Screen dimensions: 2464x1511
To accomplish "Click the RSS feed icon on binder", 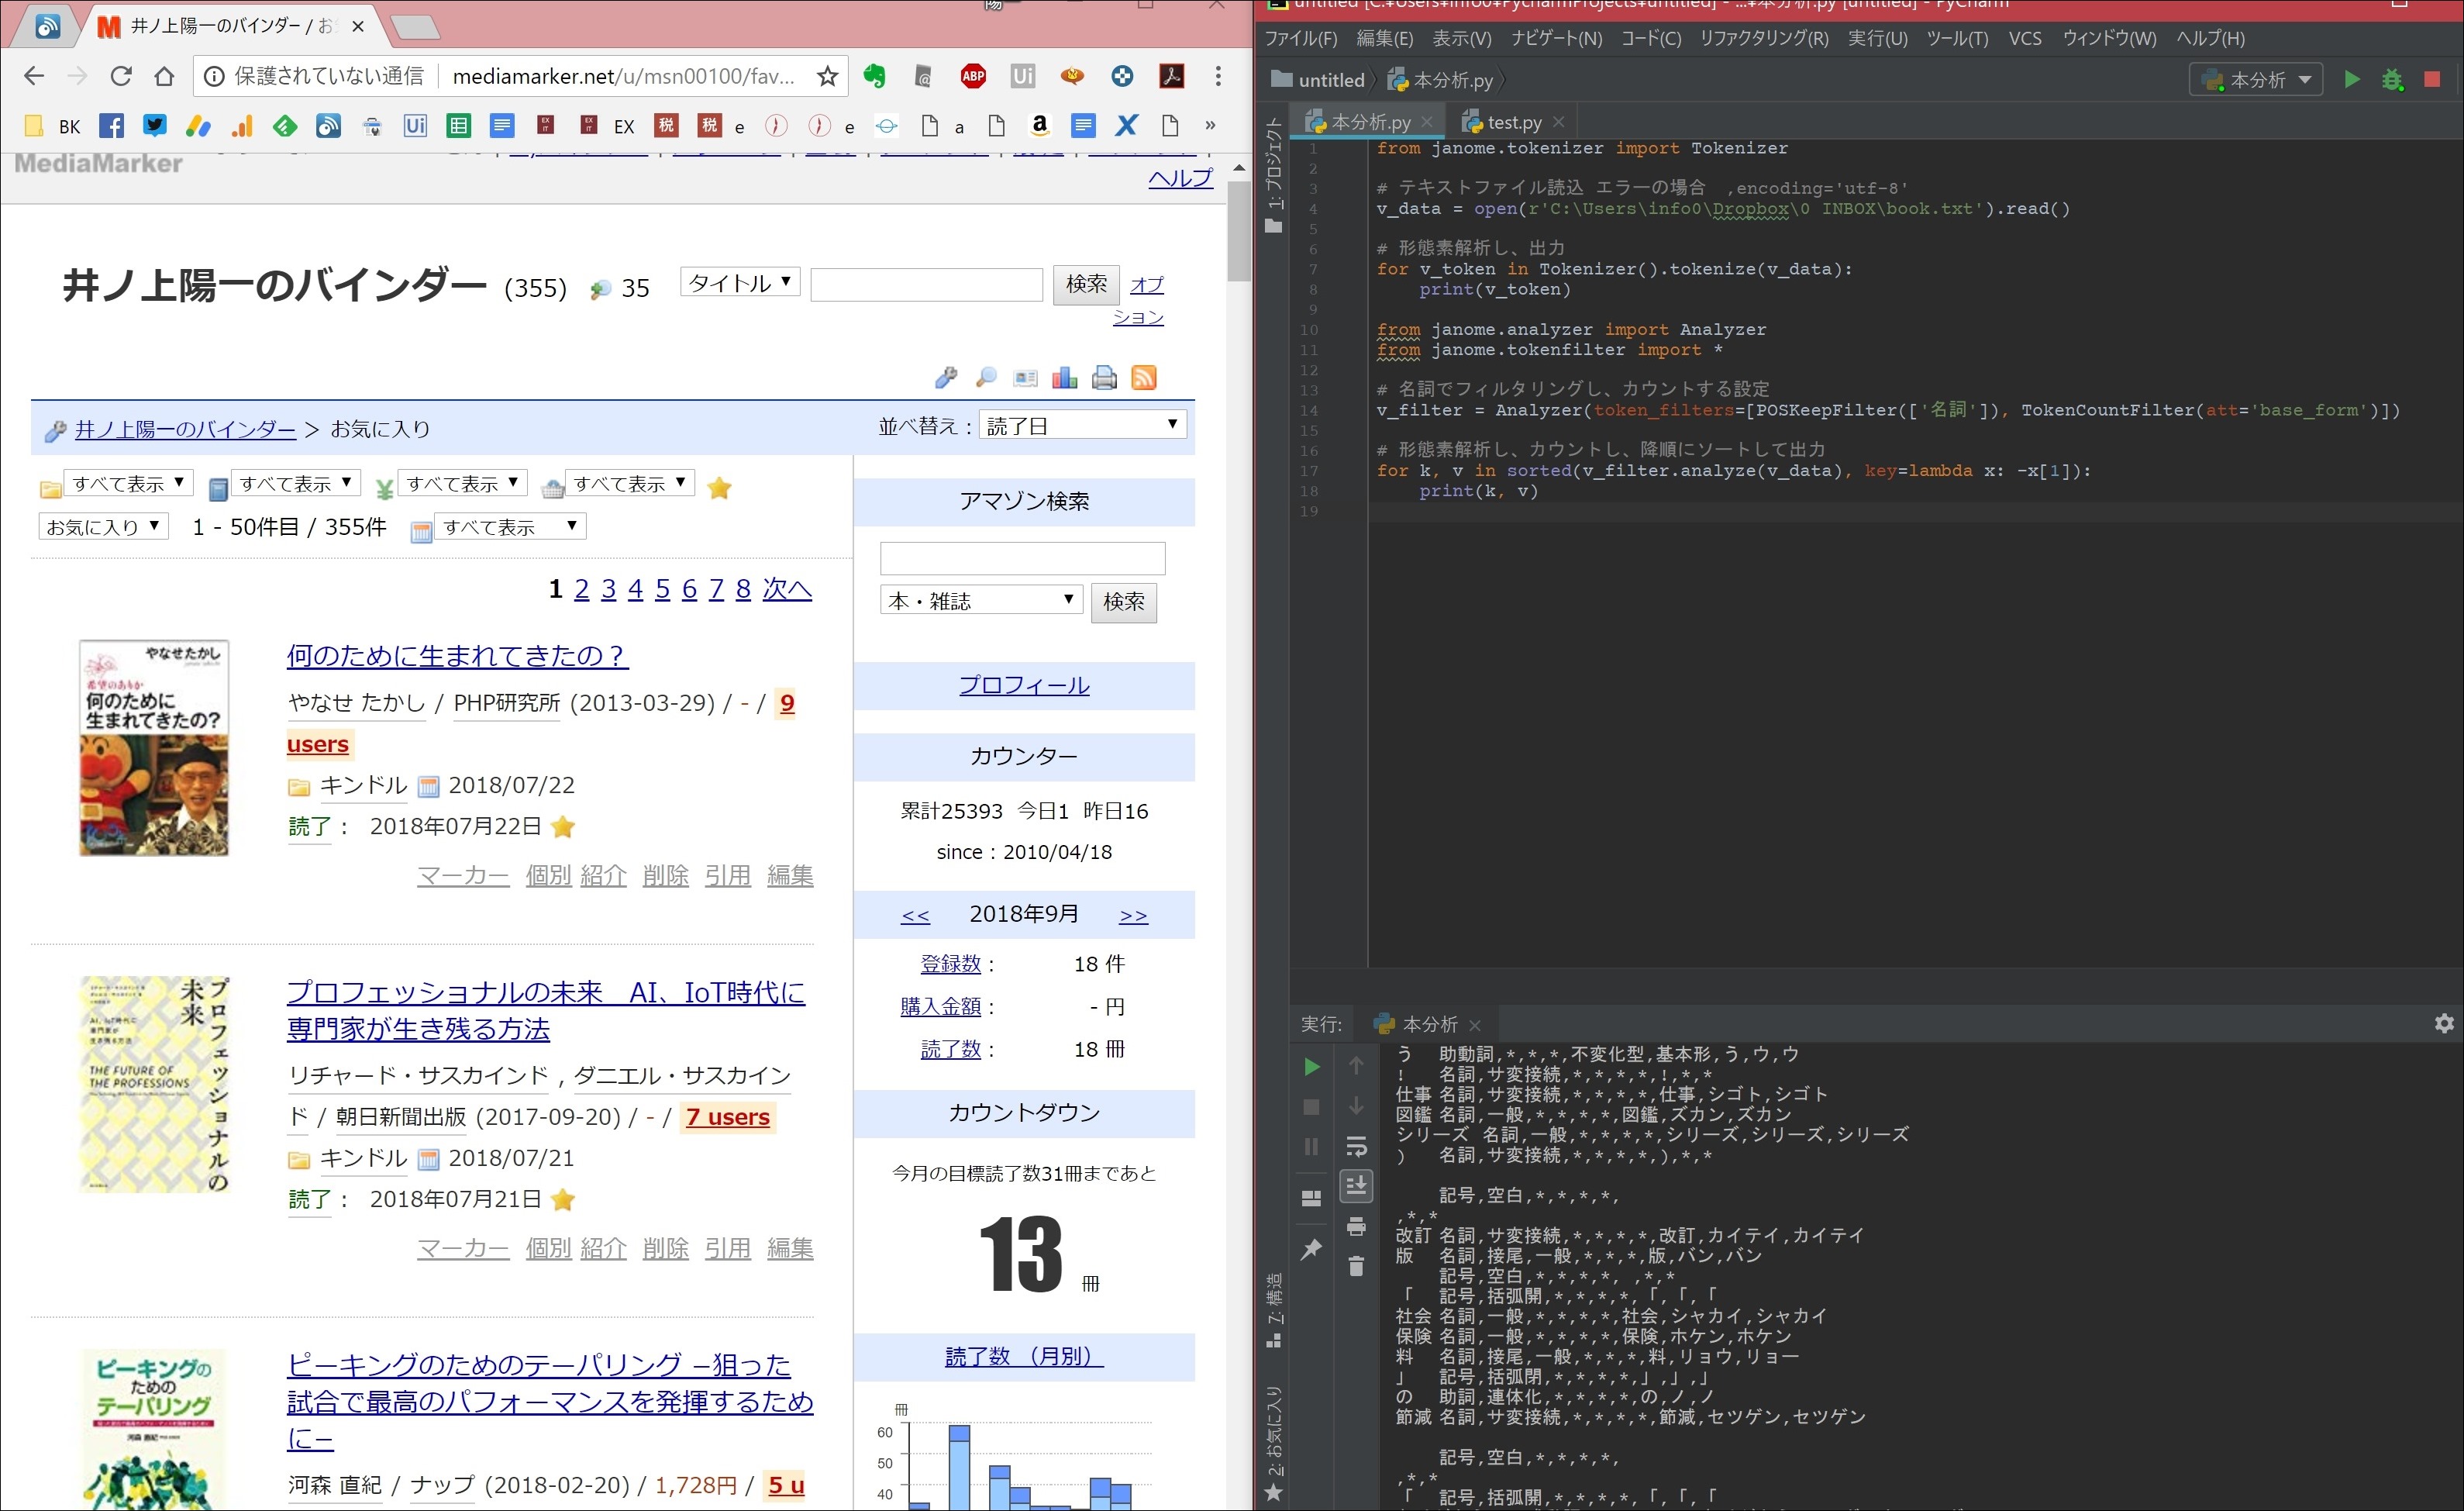I will (x=1144, y=377).
